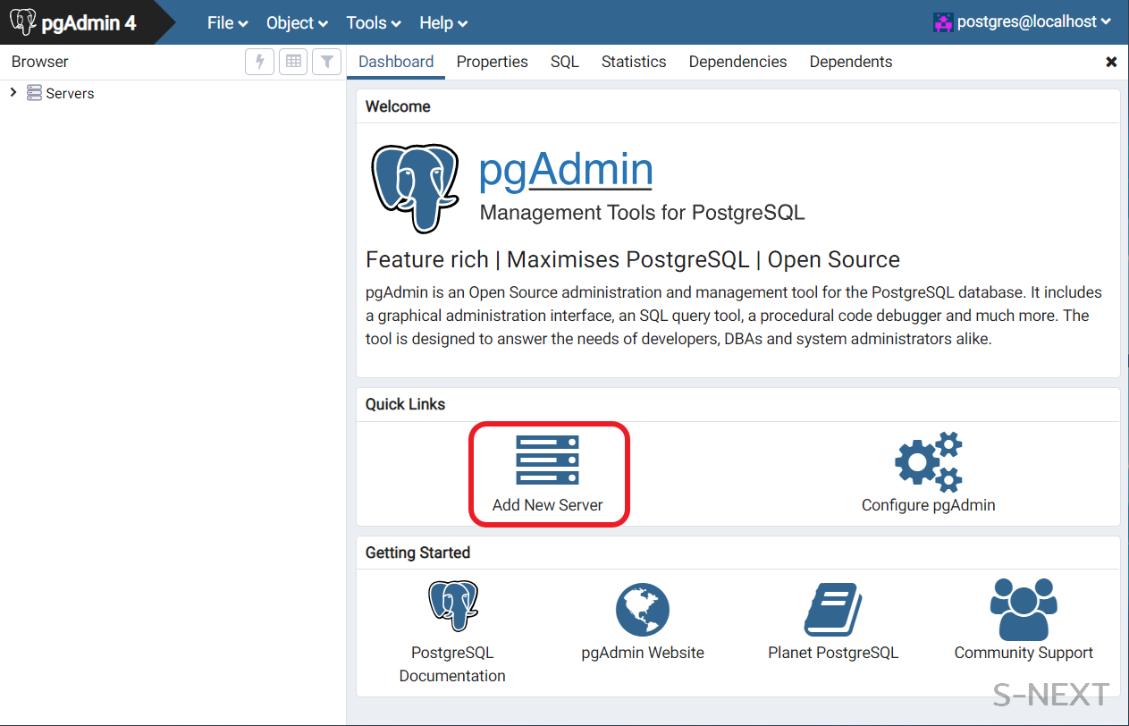Screen dimensions: 1129x726
Task: Click the user avatar icon
Action: (943, 22)
